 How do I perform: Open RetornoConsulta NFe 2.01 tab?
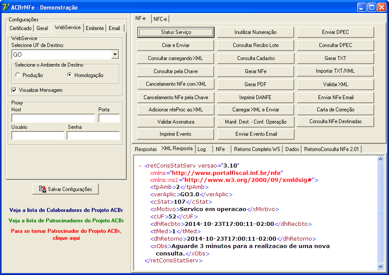(331, 149)
